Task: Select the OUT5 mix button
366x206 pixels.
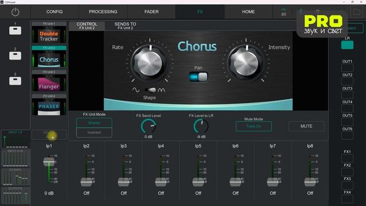Action: [347, 122]
